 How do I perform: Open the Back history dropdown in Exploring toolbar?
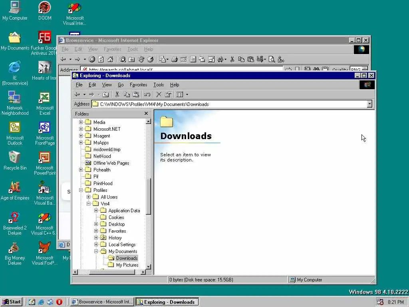pos(84,94)
